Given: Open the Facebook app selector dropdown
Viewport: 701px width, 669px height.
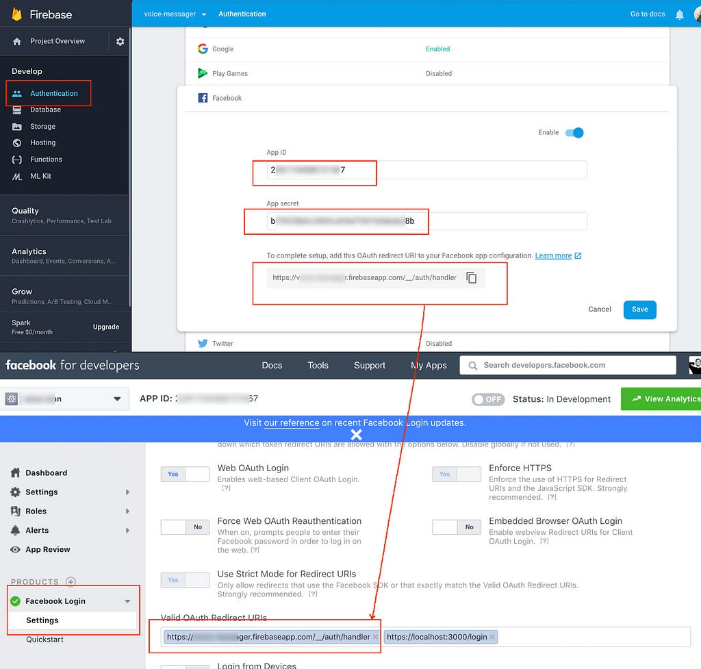Looking at the screenshot, I should coord(65,399).
